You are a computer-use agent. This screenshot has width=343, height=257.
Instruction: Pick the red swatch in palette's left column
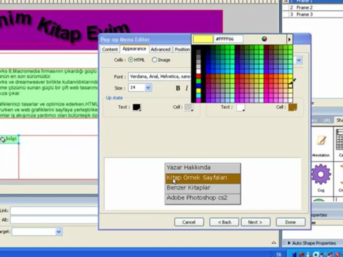point(199,76)
